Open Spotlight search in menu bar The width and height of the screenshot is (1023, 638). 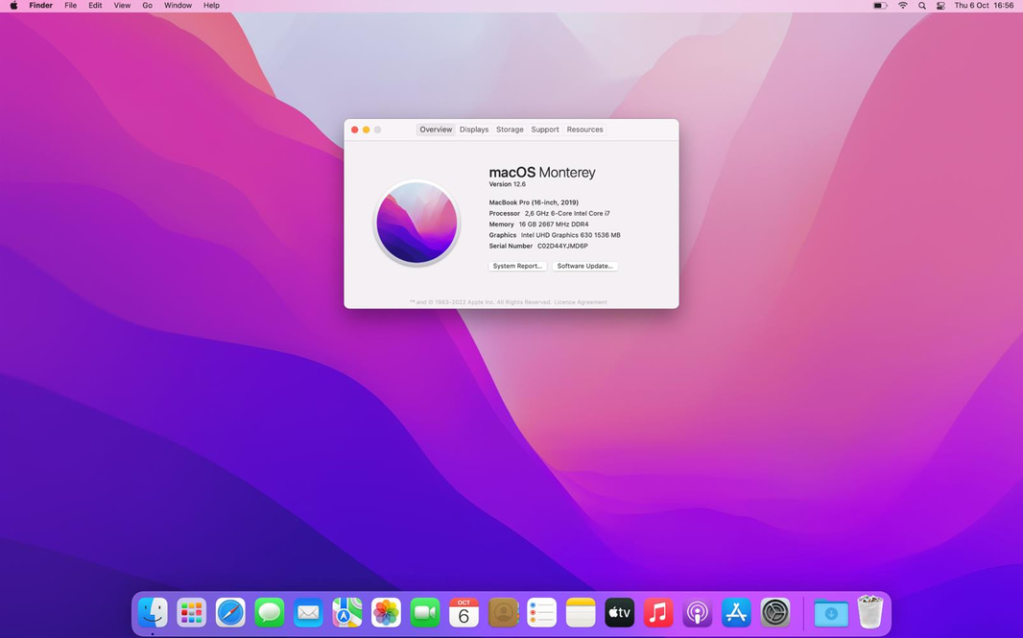(922, 5)
